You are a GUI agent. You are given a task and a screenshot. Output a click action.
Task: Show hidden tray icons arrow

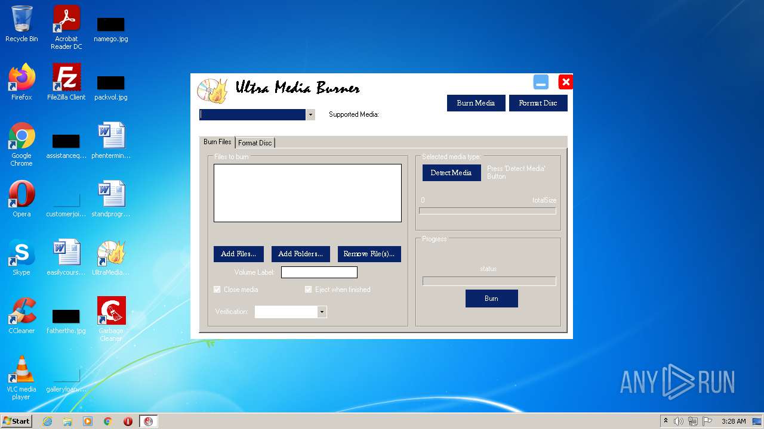click(666, 421)
